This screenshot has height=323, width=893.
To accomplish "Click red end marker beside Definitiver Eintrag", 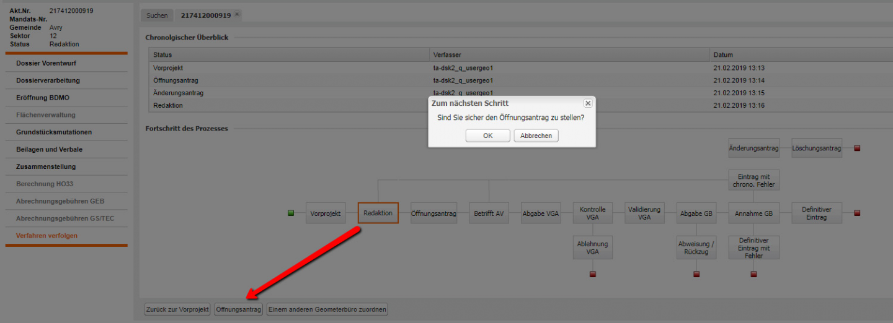I will click(x=857, y=213).
